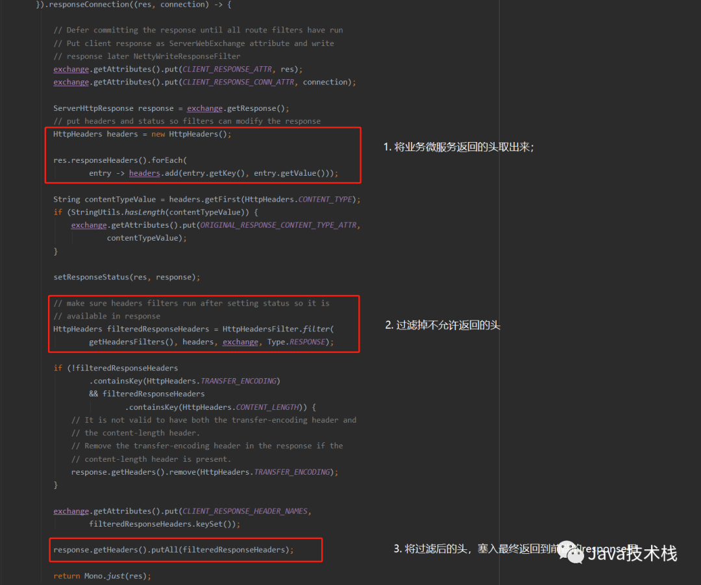The image size is (701, 585).
Task: Click the line 'if (StringUtils.hasLength(contentTypeValue)) {'
Action: click(156, 212)
